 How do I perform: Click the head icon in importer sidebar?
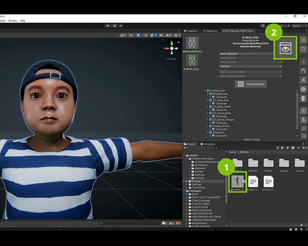pos(304,99)
